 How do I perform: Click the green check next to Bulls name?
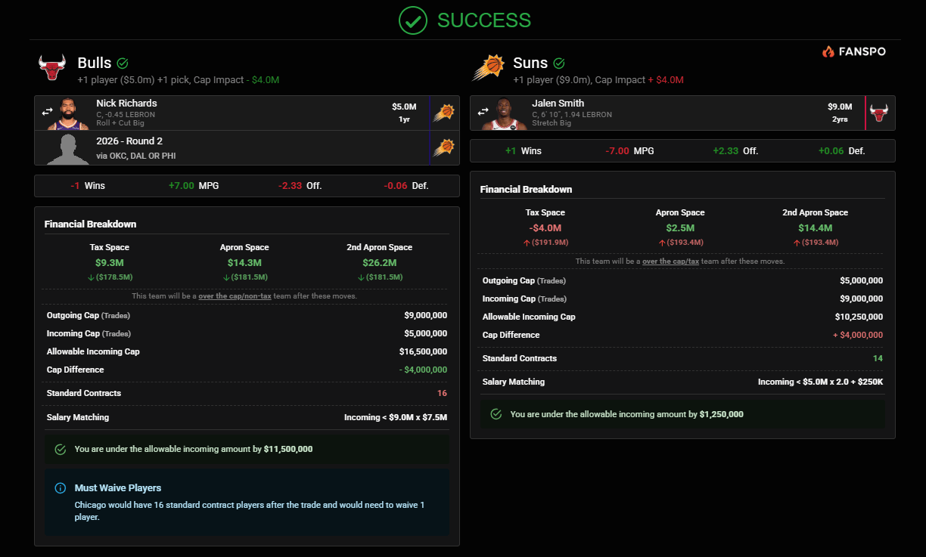pyautogui.click(x=123, y=63)
